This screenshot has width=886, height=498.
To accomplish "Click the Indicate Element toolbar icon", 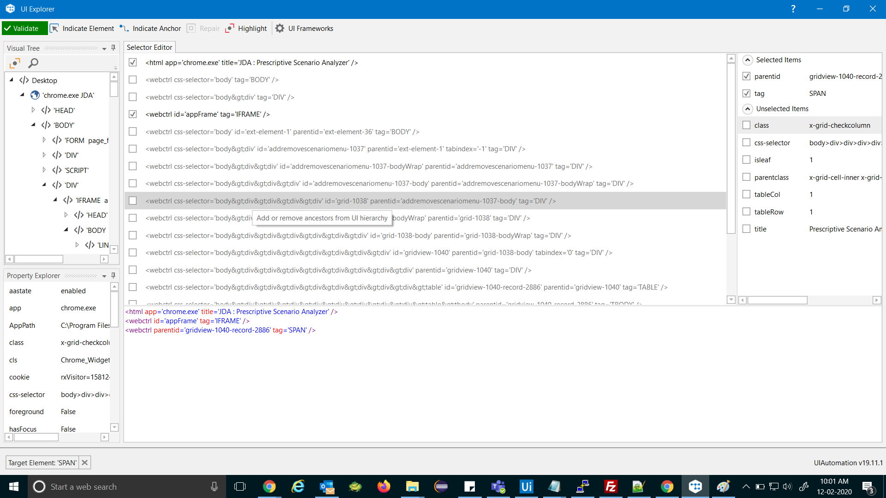I will tap(54, 29).
